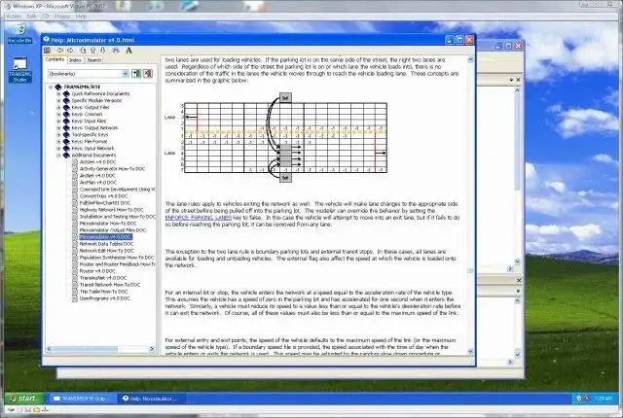Click the Help: Microsimulator taskbar button
The height and width of the screenshot is (418, 623).
coord(152,399)
